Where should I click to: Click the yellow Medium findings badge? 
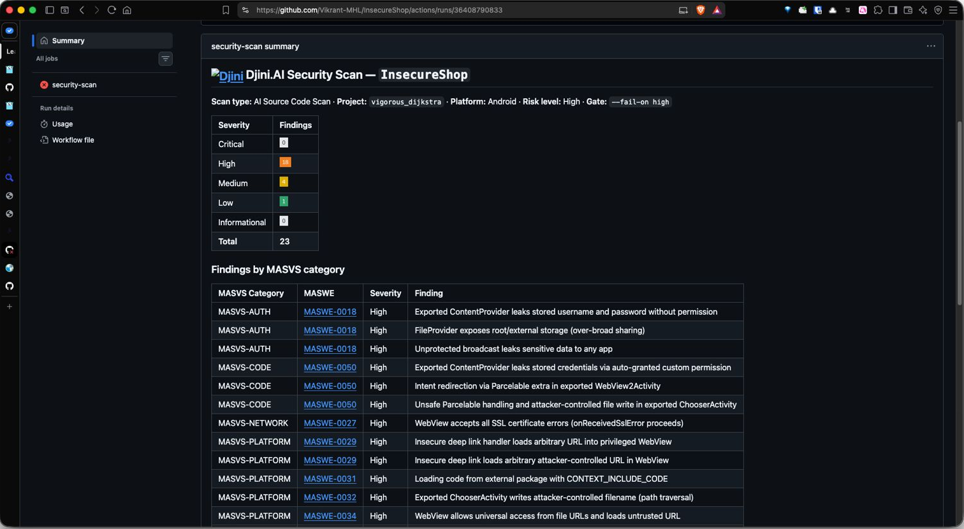[284, 182]
